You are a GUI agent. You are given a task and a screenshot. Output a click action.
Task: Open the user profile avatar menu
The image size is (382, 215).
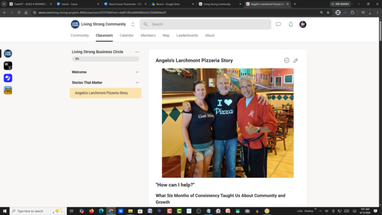(x=303, y=24)
